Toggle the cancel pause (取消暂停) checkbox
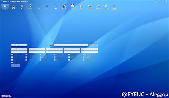The image size is (169, 98). click(x=55, y=57)
